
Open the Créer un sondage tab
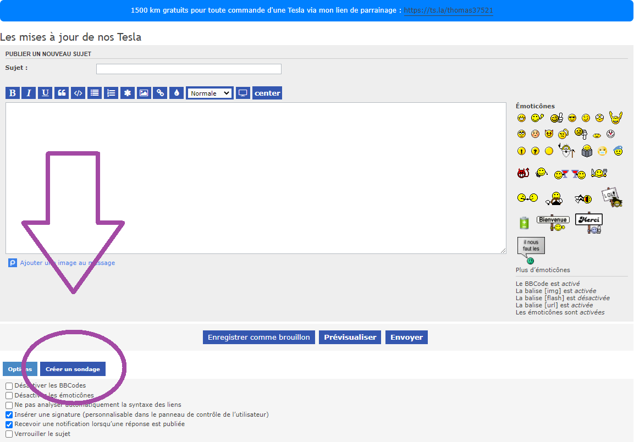tap(73, 369)
